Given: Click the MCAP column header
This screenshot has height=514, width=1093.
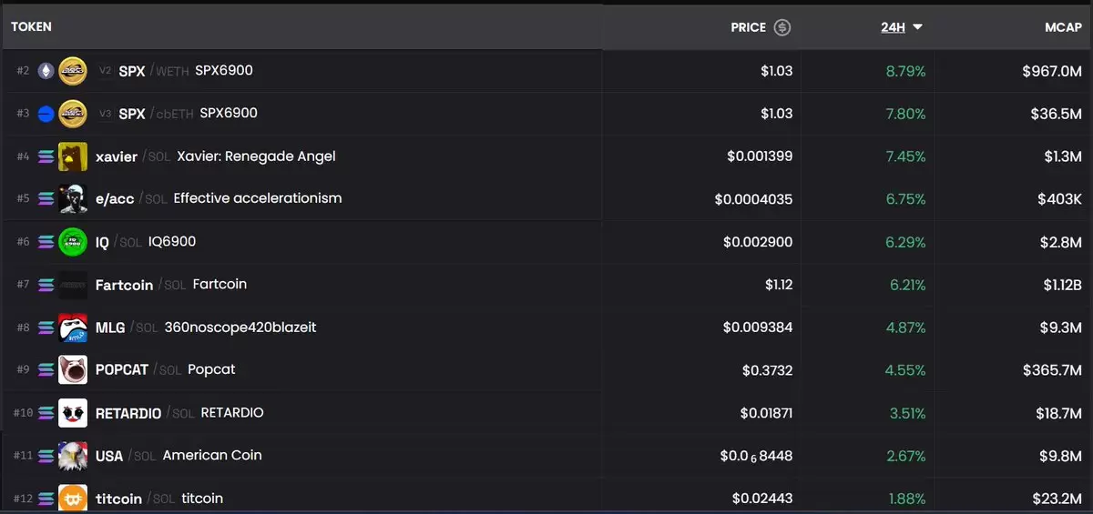Looking at the screenshot, I should pos(1063,27).
